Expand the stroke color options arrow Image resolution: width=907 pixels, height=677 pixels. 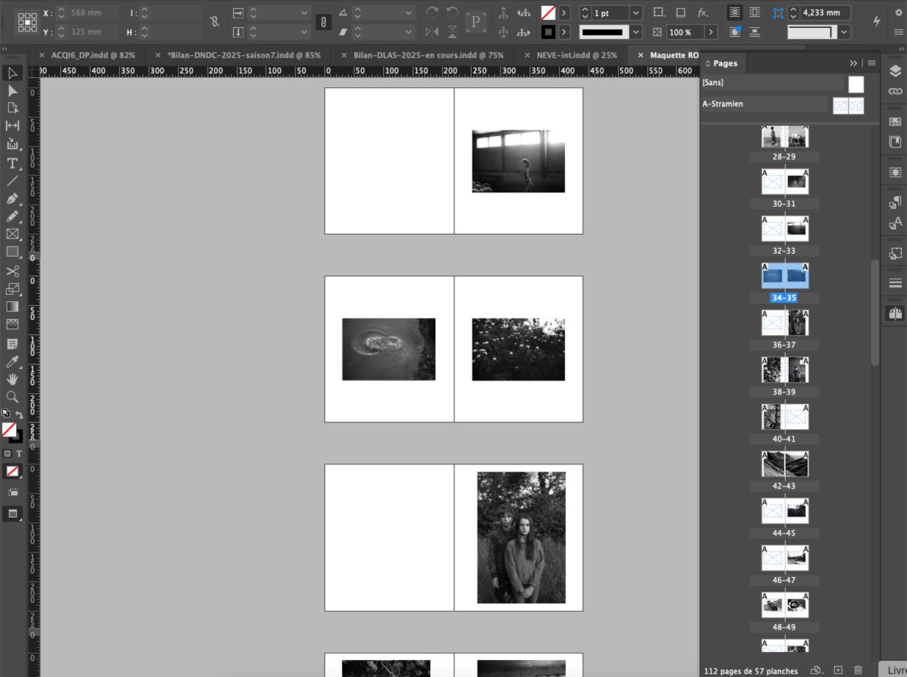pyautogui.click(x=564, y=32)
